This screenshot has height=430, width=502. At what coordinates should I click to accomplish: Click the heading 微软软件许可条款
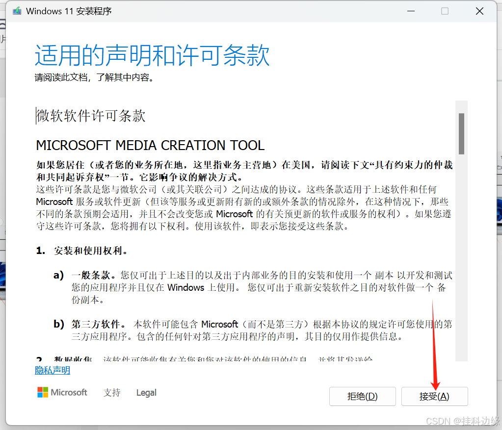pos(91,116)
